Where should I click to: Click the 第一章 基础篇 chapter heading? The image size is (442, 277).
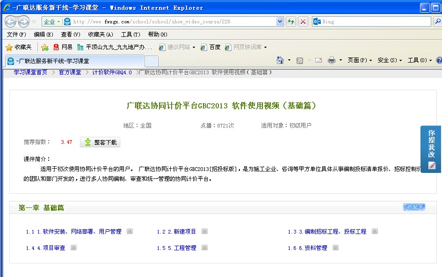click(x=41, y=208)
